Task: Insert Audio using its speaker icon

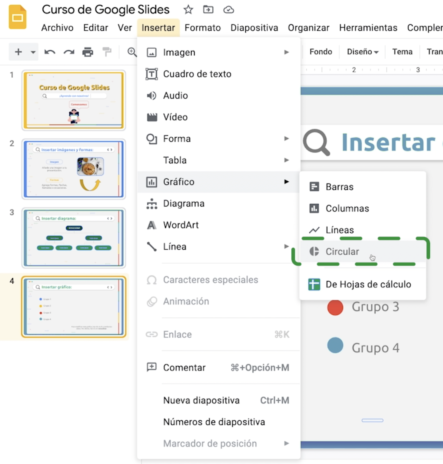Action: (x=152, y=95)
